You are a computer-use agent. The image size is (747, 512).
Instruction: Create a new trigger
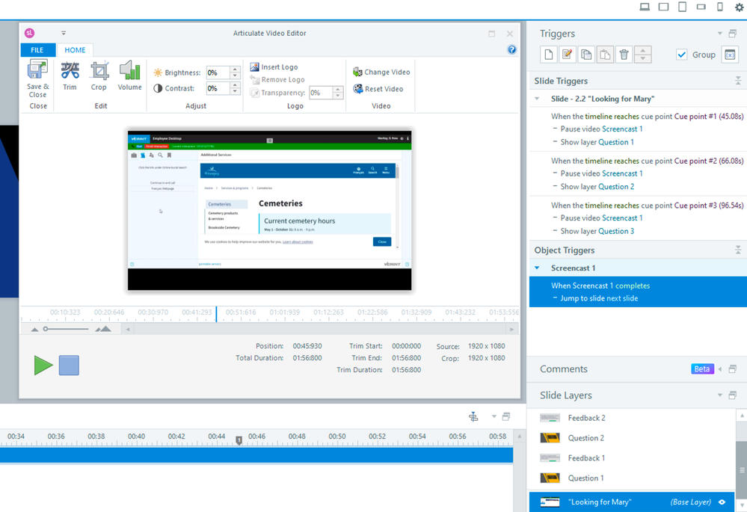click(x=548, y=55)
